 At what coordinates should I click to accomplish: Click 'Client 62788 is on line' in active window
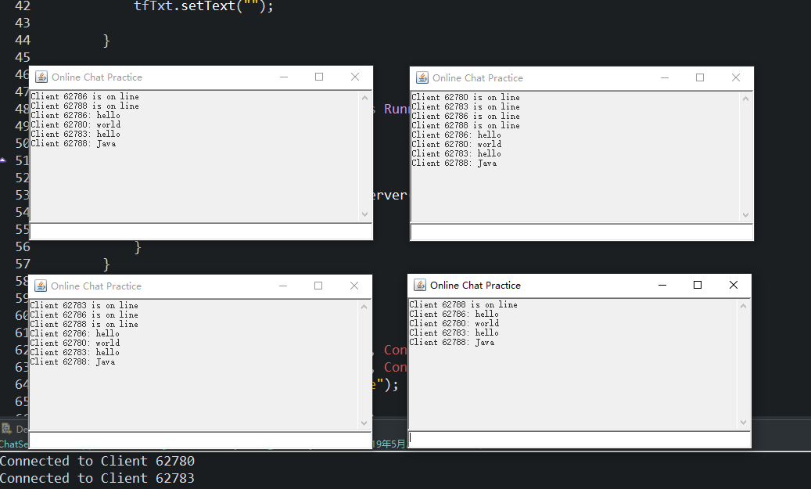[464, 305]
